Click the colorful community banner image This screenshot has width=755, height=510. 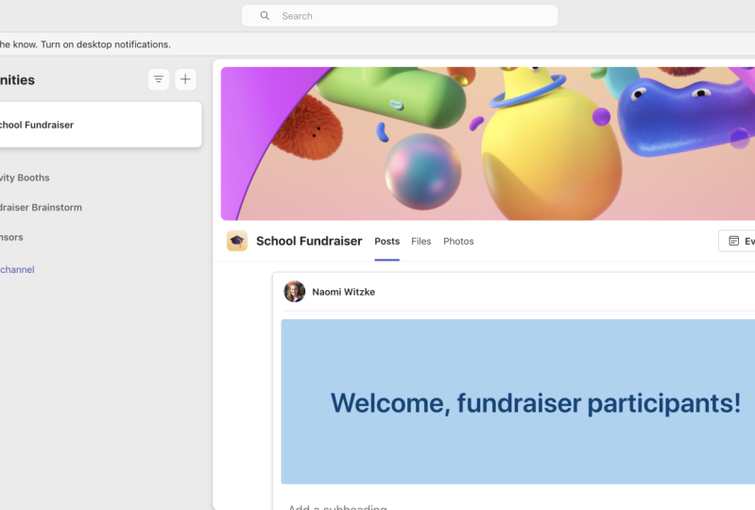[488, 144]
